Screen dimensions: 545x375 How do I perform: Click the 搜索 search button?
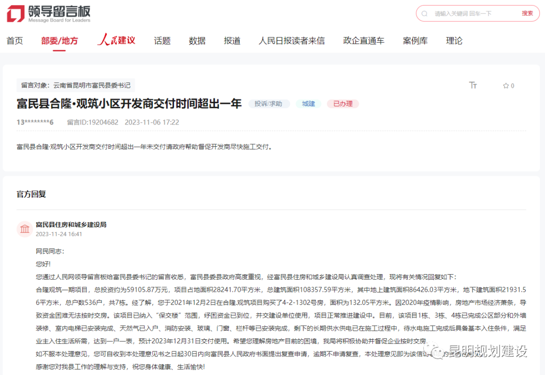527,13
